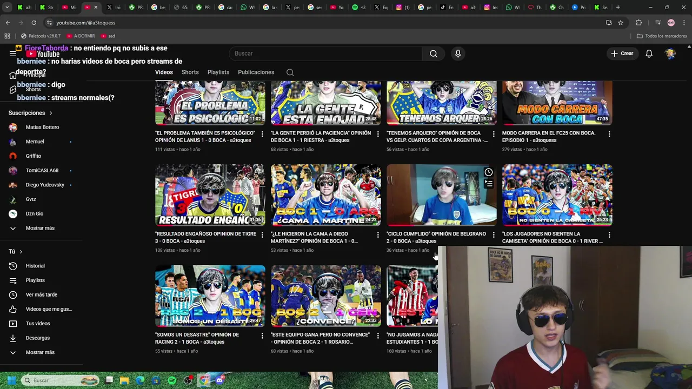
Task: Click the Crear button
Action: coord(622,53)
